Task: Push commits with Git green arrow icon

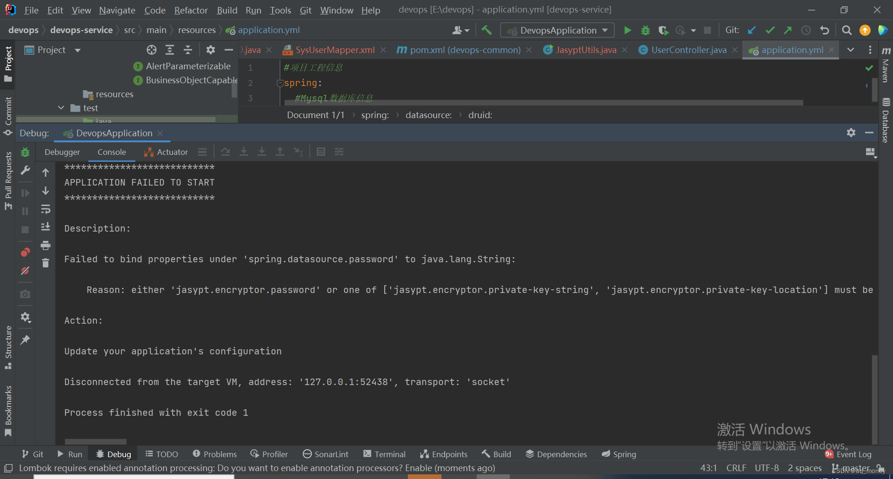Action: point(788,30)
